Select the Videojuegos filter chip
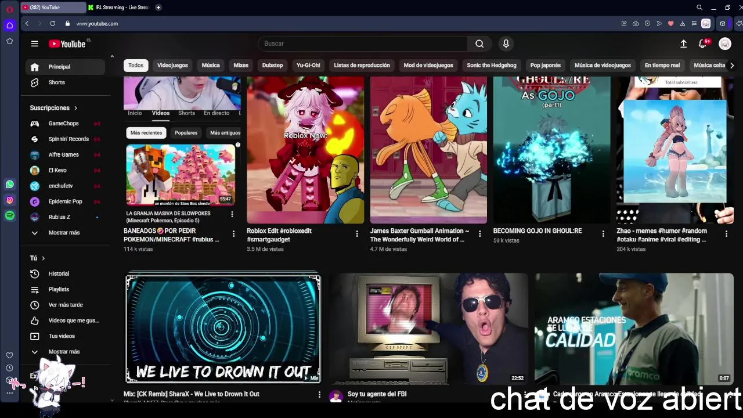The image size is (743, 418). [172, 66]
